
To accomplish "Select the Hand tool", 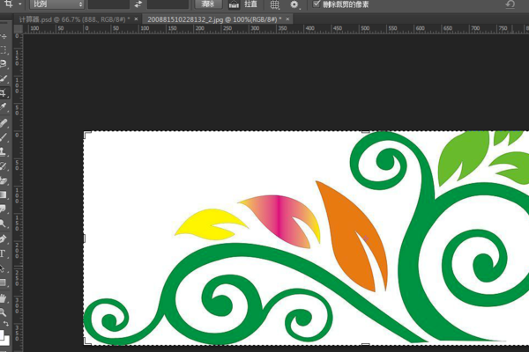I will [4, 298].
